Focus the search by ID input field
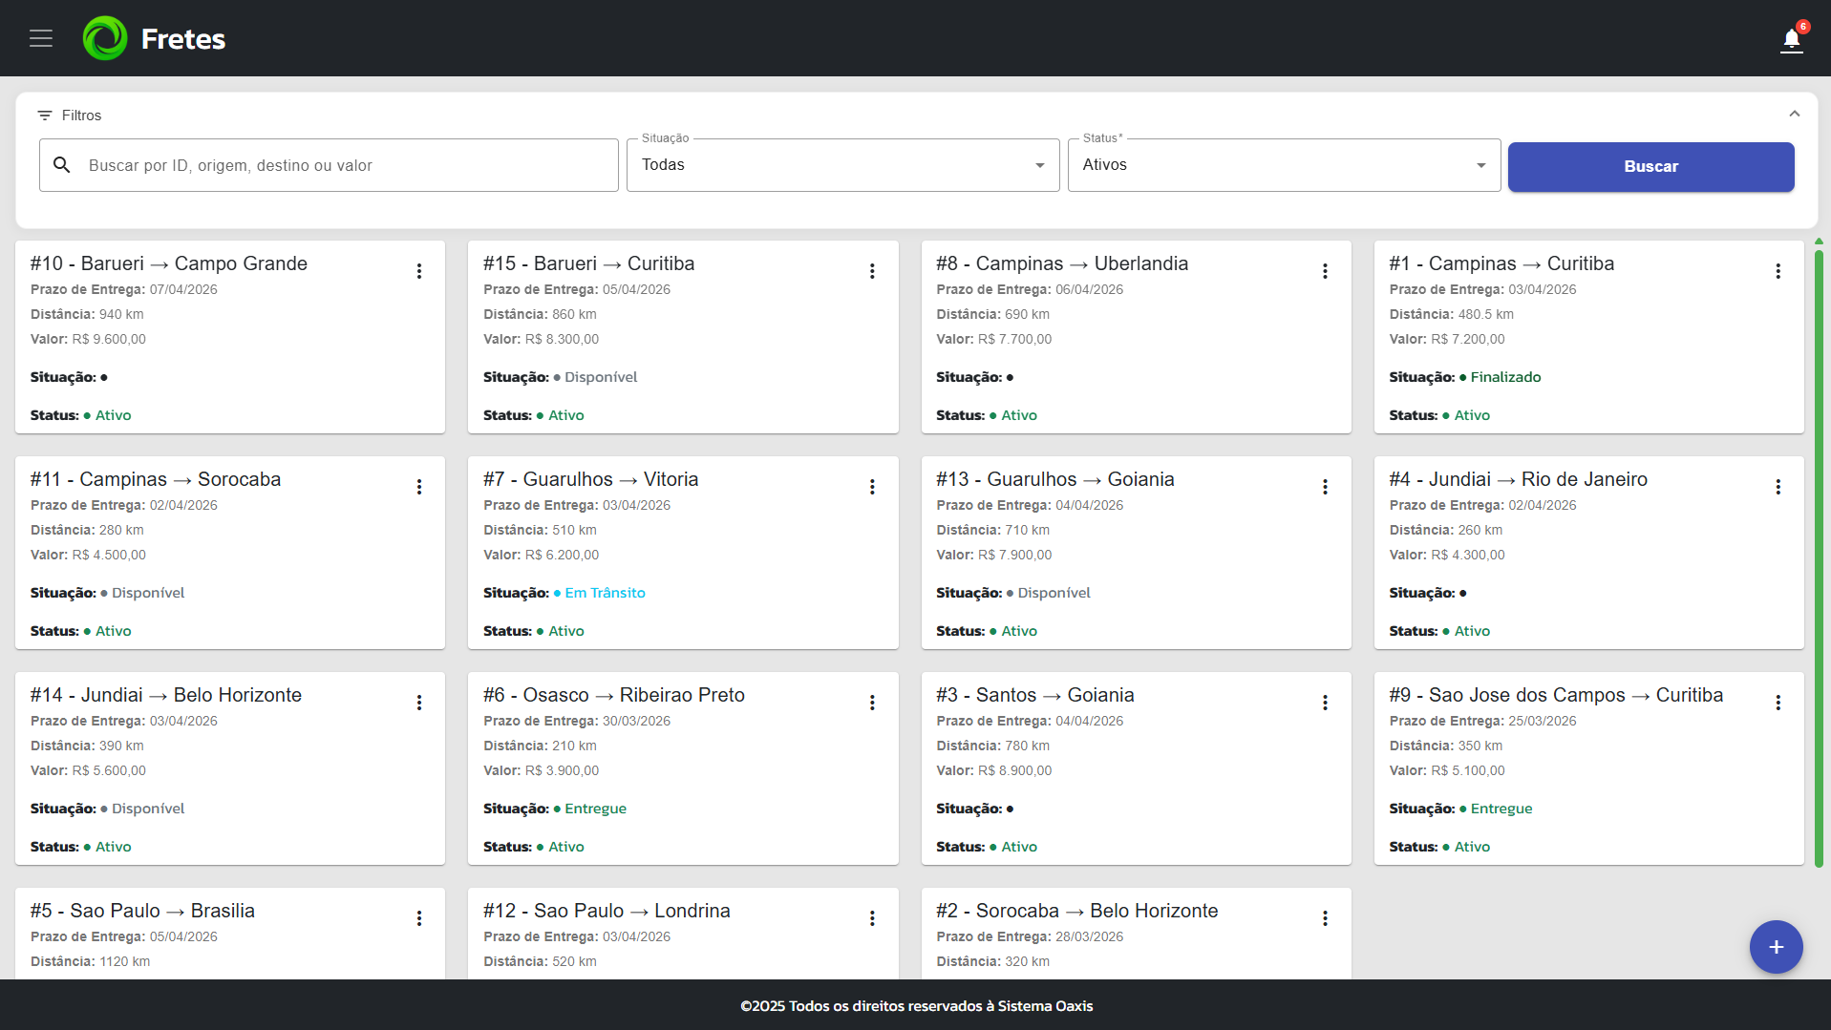1831x1030 pixels. (x=344, y=165)
